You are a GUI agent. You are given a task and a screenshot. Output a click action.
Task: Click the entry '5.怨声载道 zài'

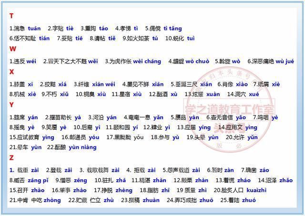tap(181, 170)
